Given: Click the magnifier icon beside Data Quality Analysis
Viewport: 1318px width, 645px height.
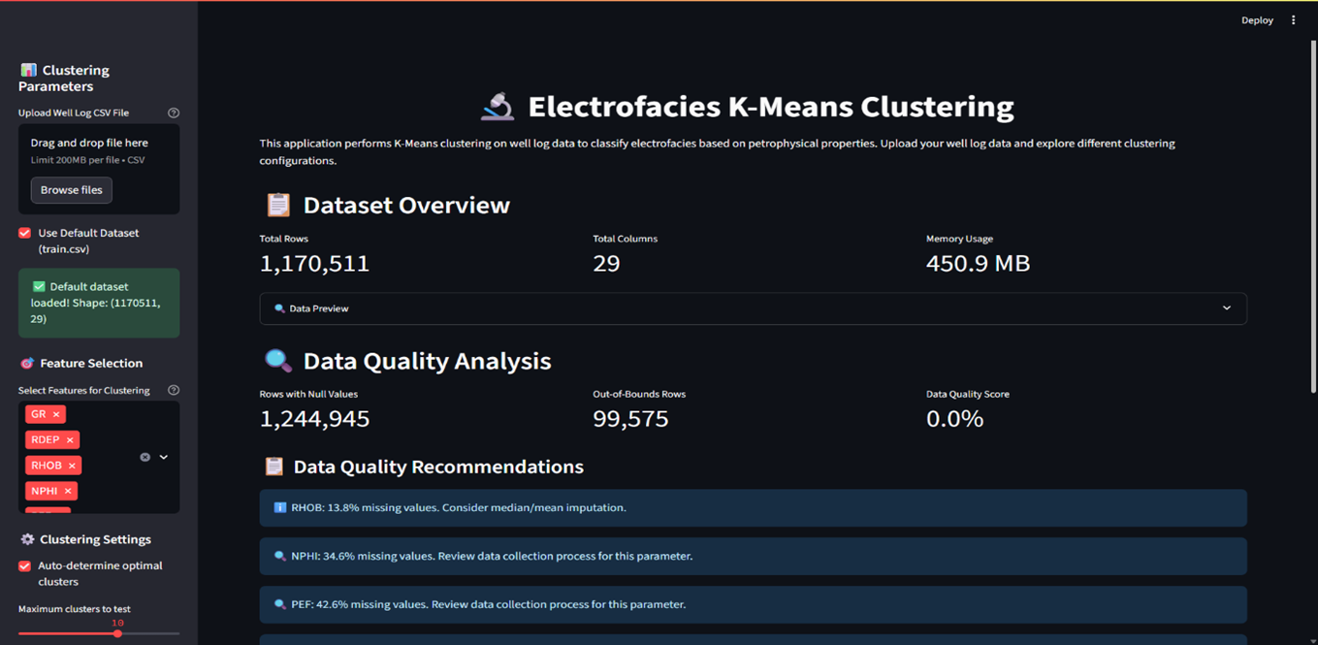Looking at the screenshot, I should (x=276, y=360).
